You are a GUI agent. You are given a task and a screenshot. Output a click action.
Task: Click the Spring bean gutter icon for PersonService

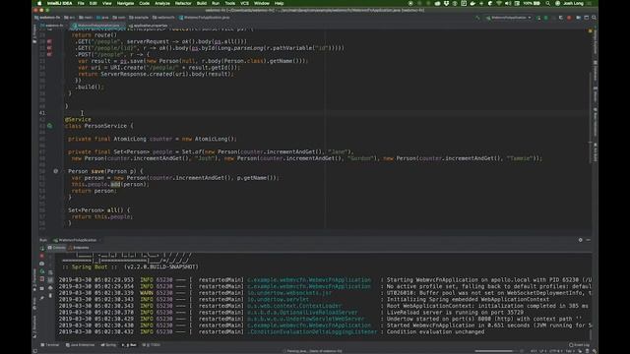49,126
